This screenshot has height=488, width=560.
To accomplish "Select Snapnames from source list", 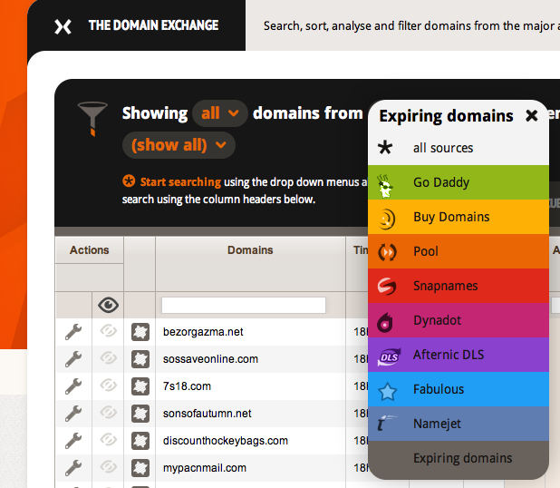I will 459,286.
